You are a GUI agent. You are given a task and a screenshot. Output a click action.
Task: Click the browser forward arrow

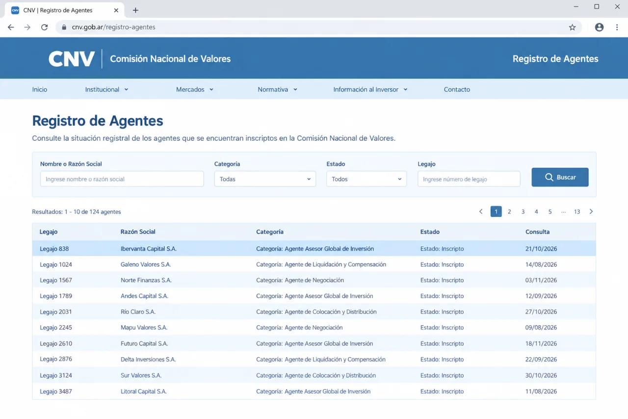tap(27, 27)
